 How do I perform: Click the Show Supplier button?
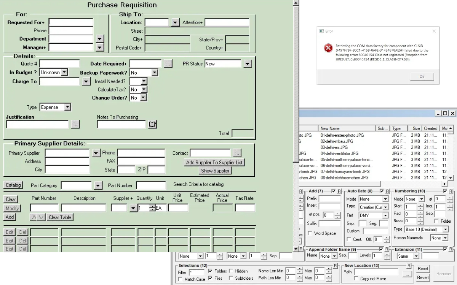(215, 171)
